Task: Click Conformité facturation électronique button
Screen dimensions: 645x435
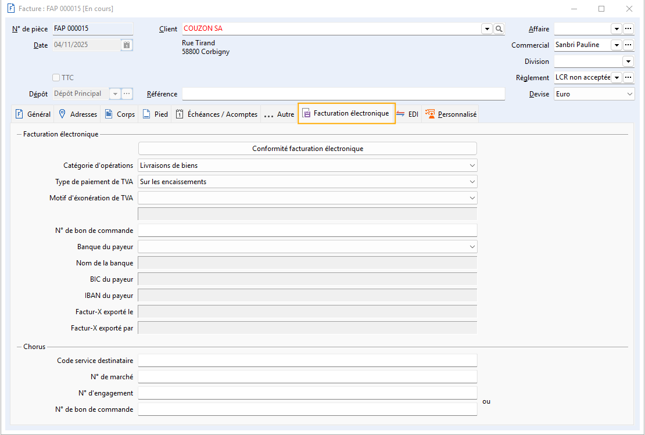Action: tap(307, 149)
